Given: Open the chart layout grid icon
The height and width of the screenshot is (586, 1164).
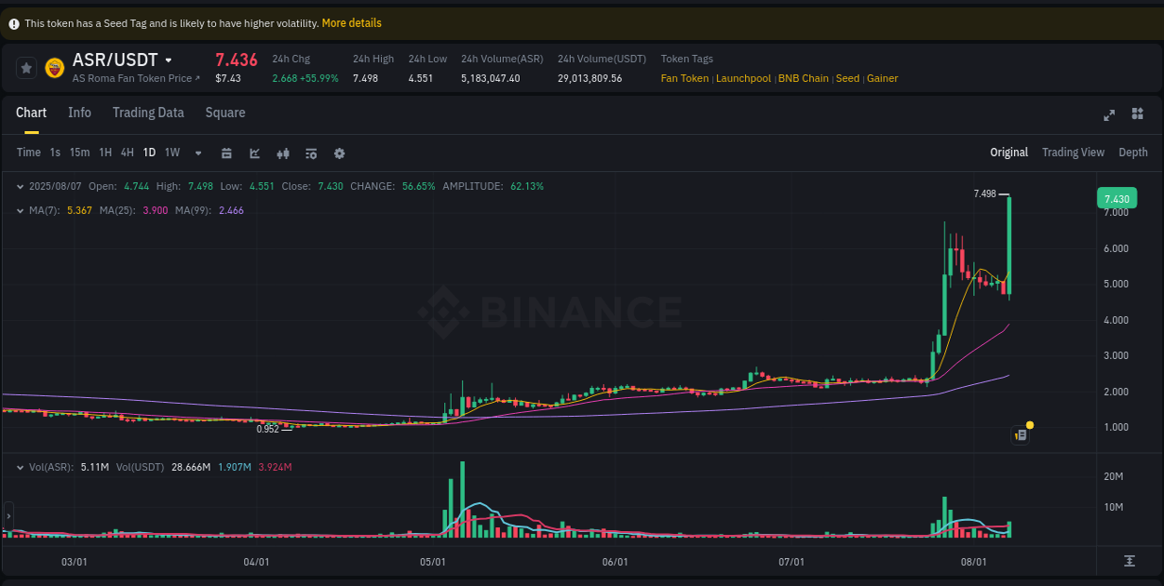Looking at the screenshot, I should pos(1137,114).
